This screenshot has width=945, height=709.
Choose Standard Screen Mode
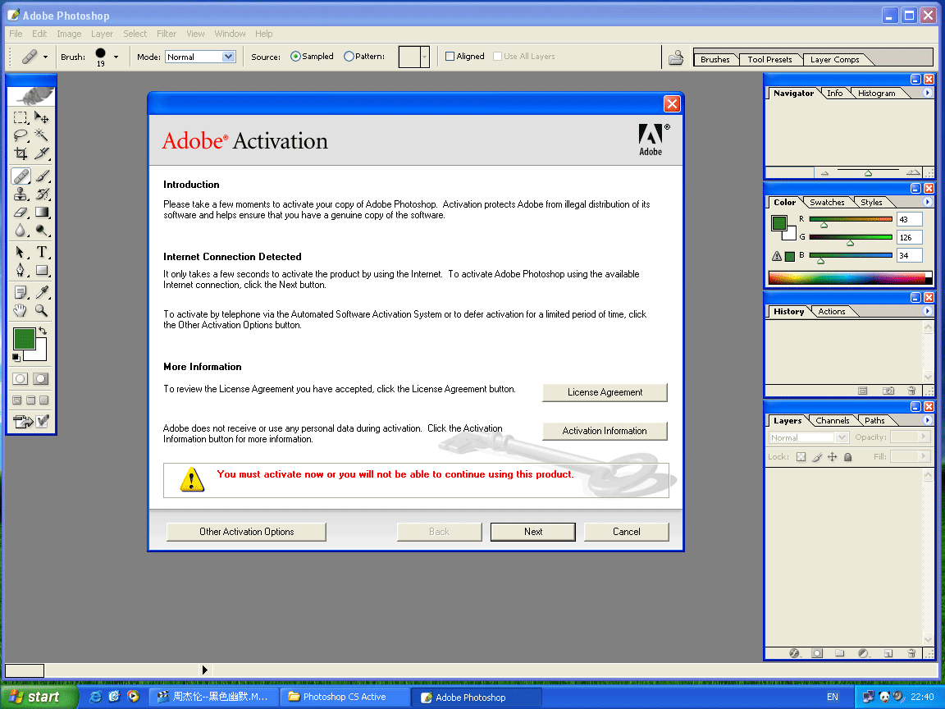tap(17, 400)
